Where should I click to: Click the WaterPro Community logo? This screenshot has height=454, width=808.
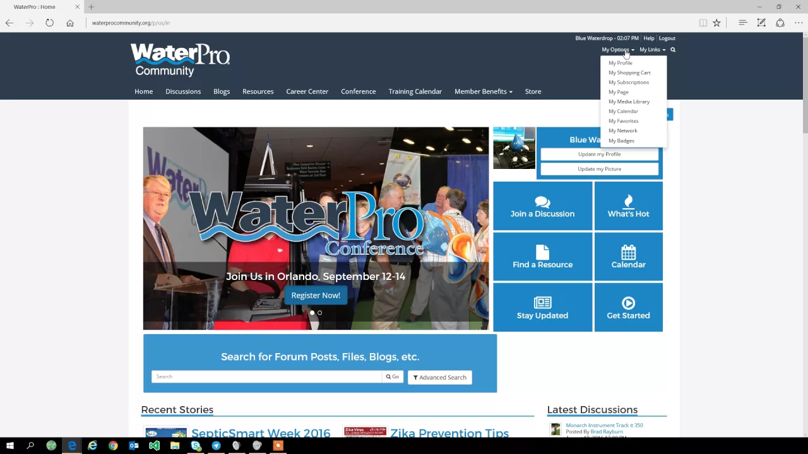[180, 60]
